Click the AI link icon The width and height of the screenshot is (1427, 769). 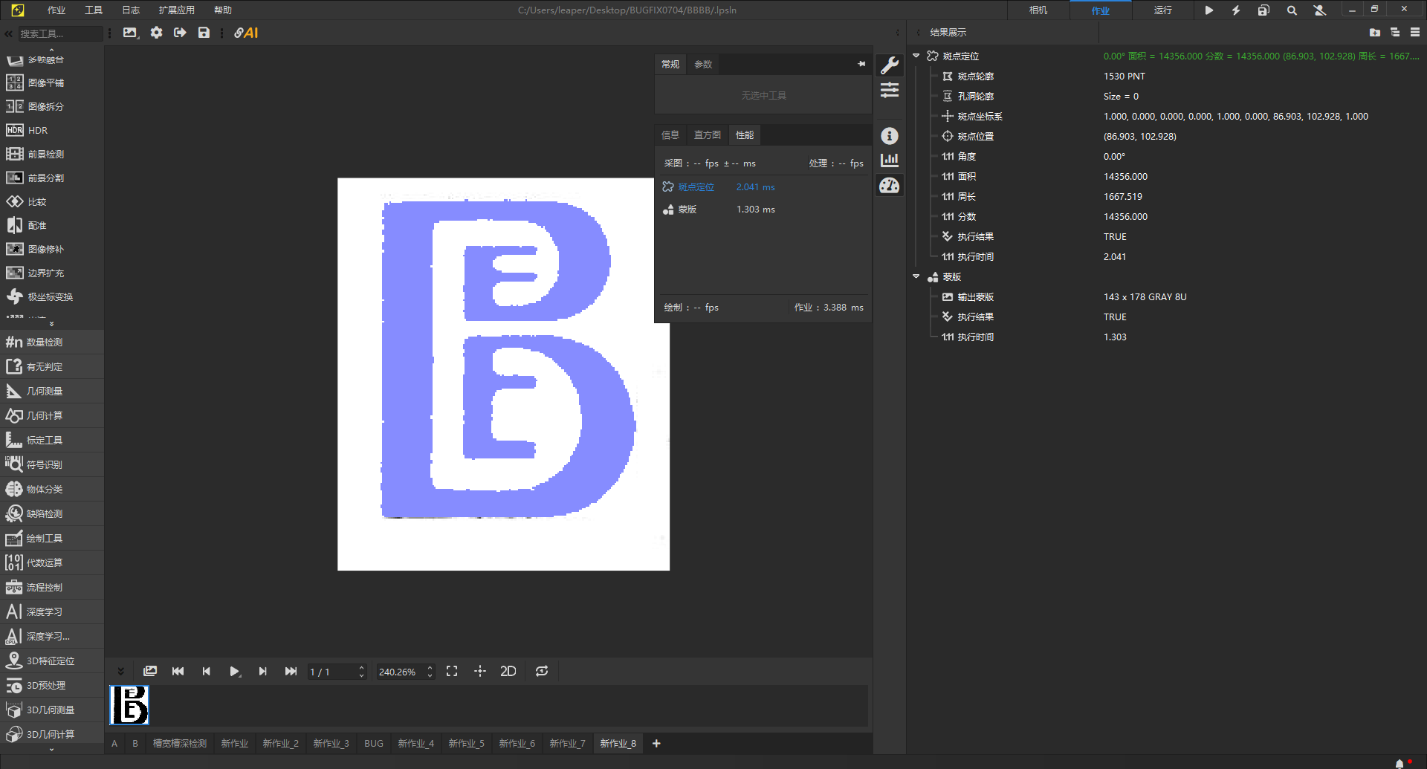pos(246,33)
